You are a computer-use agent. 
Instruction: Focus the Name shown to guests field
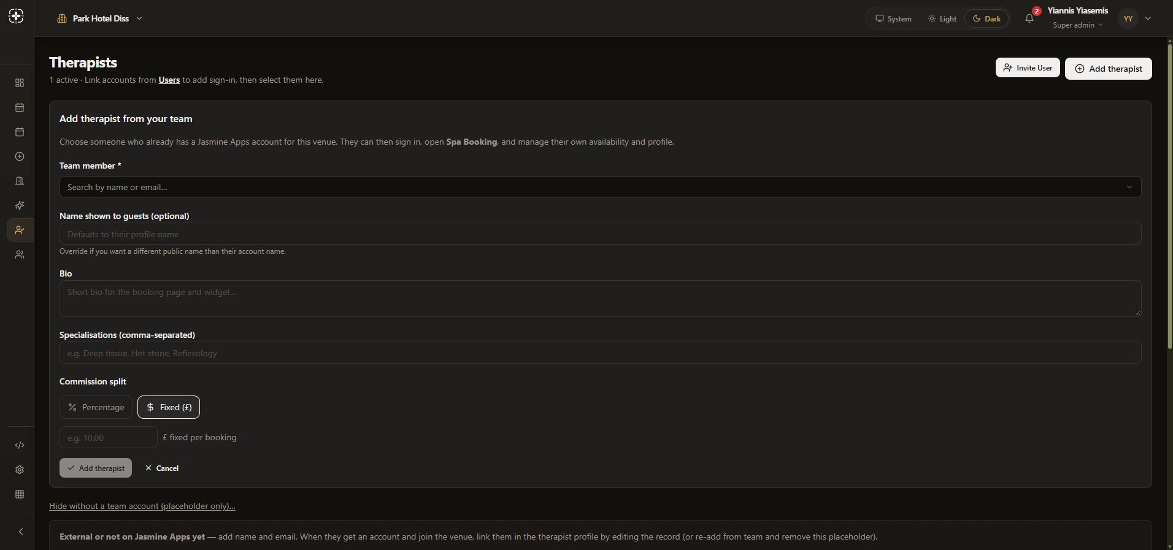click(x=600, y=234)
